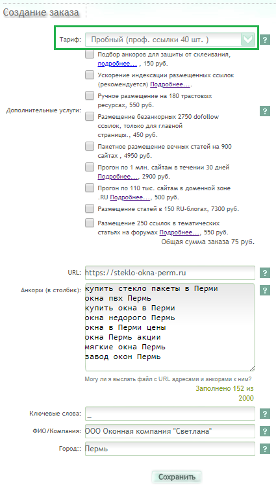
Task: Open Подробнее link for forum articles placement
Action: pyautogui.click(x=179, y=232)
